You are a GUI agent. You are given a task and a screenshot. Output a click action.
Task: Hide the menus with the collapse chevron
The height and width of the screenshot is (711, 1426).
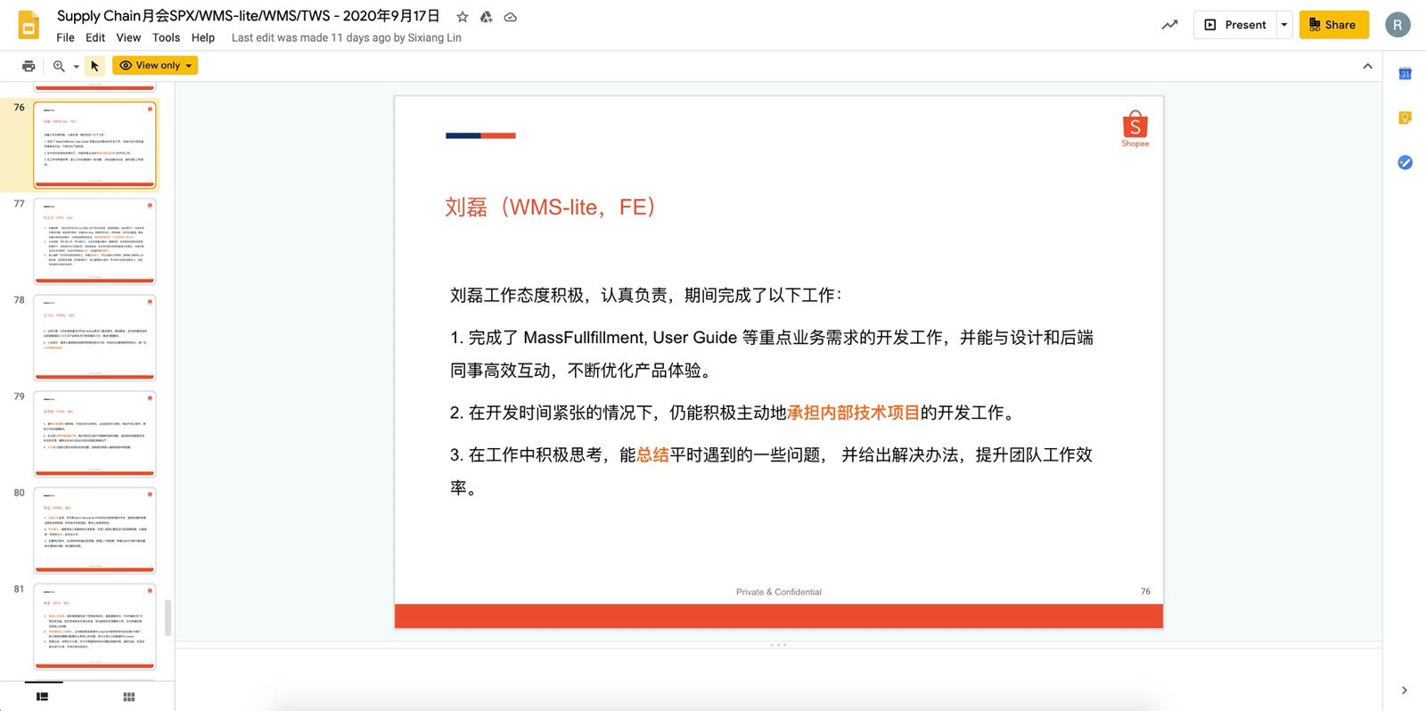point(1368,66)
